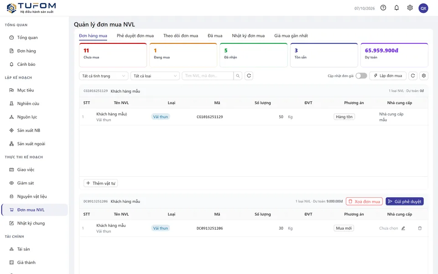438x274 pixels.
Task: Open table settings gear beside Lập đơn mua
Action: [424, 76]
